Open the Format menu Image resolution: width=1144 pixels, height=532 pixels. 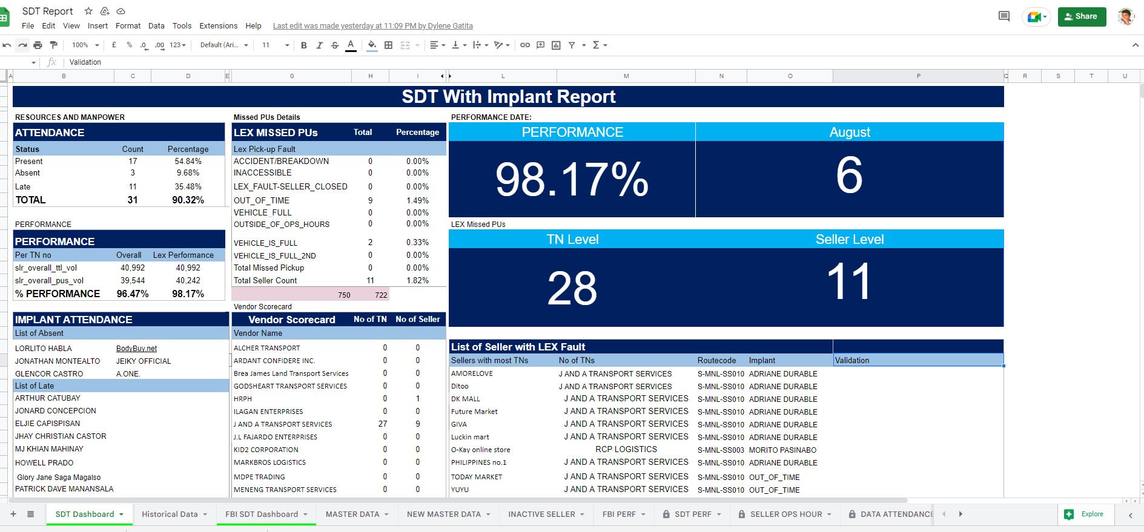pos(128,25)
